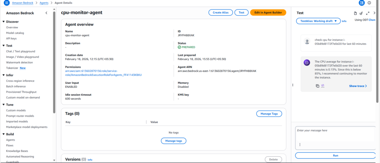
Task: Expand the Test panel to full screen
Action: [368, 13]
